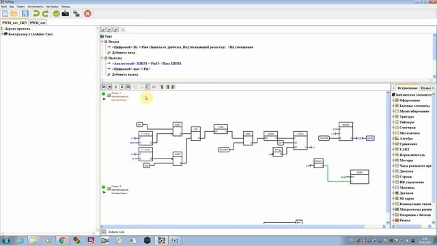Click the OR block in the diagram
The image size is (437, 246).
[196, 134]
